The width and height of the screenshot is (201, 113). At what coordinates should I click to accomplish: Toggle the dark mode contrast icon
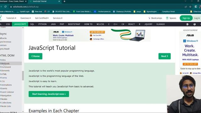187,24
